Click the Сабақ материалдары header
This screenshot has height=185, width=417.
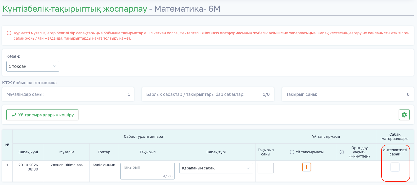395,136
